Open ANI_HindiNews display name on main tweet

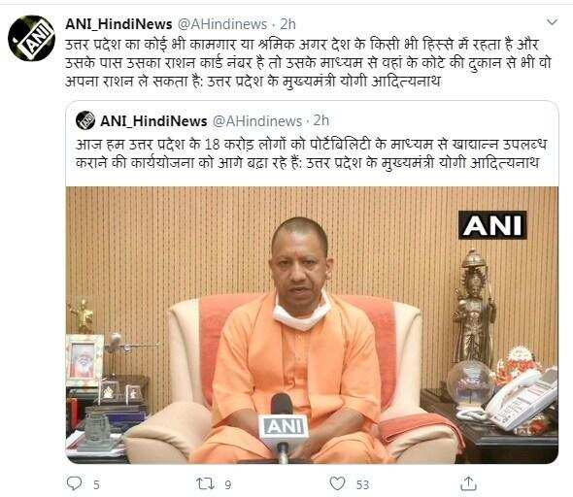pos(118,24)
